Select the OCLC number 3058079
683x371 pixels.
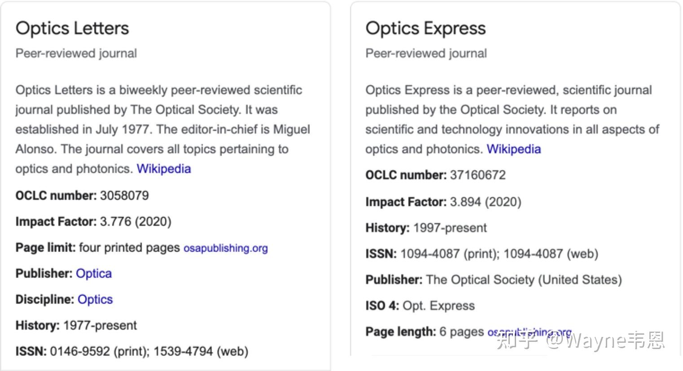[124, 195]
